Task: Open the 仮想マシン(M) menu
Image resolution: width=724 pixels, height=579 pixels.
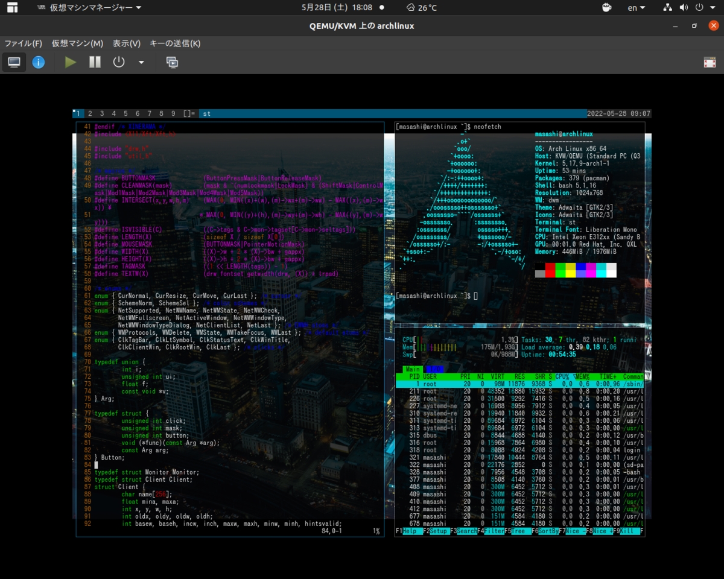Action: pyautogui.click(x=77, y=43)
